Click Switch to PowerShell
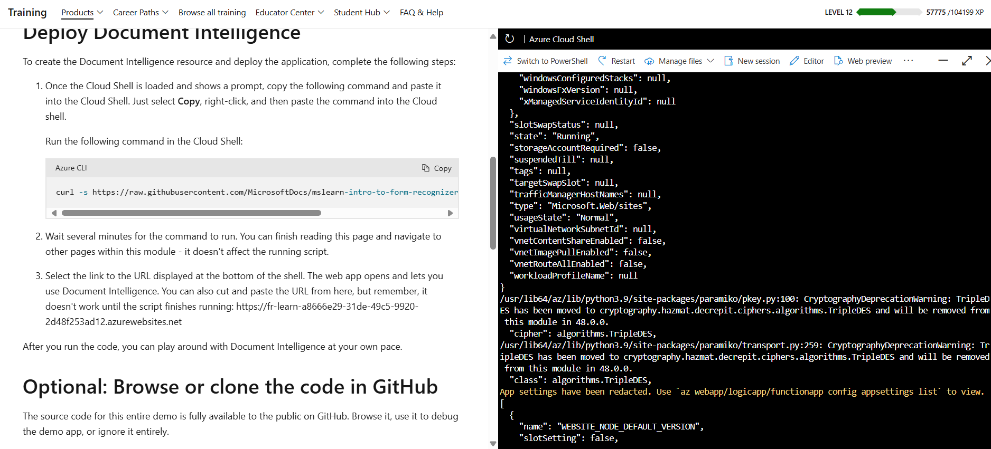This screenshot has height=449, width=991. click(545, 61)
